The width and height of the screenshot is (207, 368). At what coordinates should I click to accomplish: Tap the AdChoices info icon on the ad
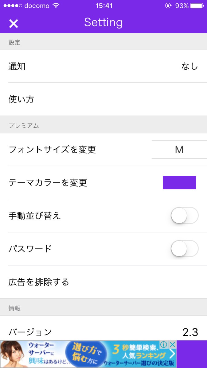[x=164, y=345]
